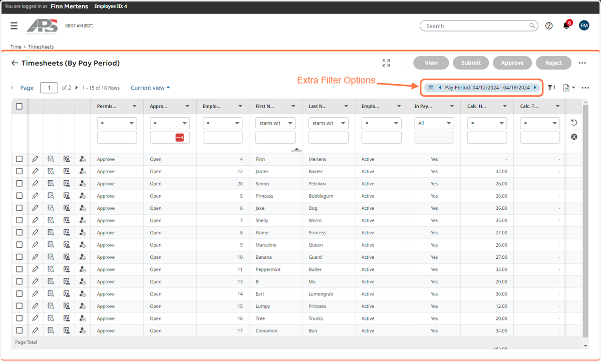
Task: Click the Submit button
Action: tap(471, 63)
